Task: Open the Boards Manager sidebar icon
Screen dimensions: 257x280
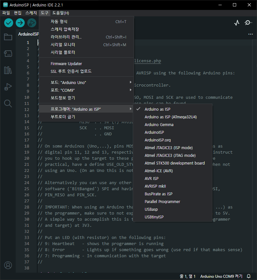Action: 8,53
